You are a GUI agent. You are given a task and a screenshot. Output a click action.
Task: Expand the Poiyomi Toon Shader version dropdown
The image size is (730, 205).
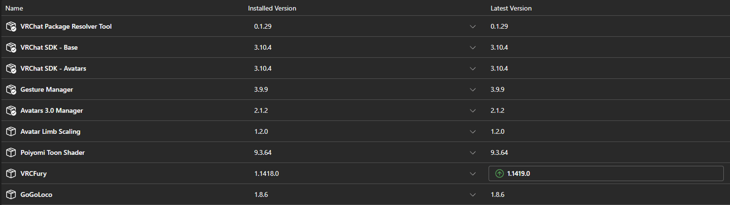(473, 153)
